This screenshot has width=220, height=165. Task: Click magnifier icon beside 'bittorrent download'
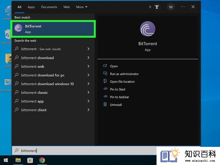[17, 57]
